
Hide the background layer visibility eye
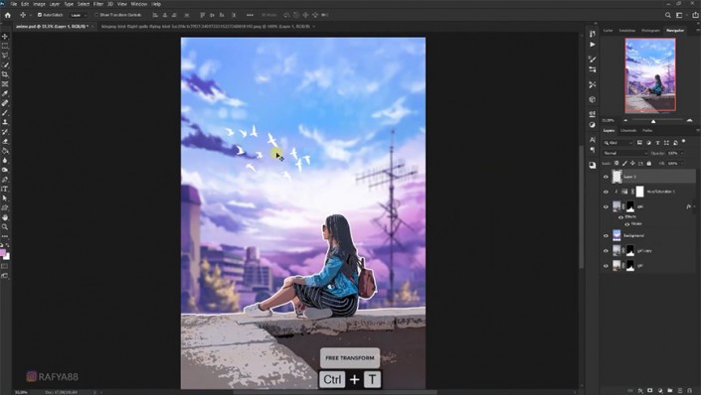[x=606, y=235]
